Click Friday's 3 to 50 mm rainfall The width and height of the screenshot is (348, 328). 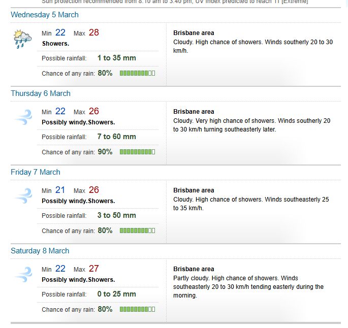click(117, 215)
